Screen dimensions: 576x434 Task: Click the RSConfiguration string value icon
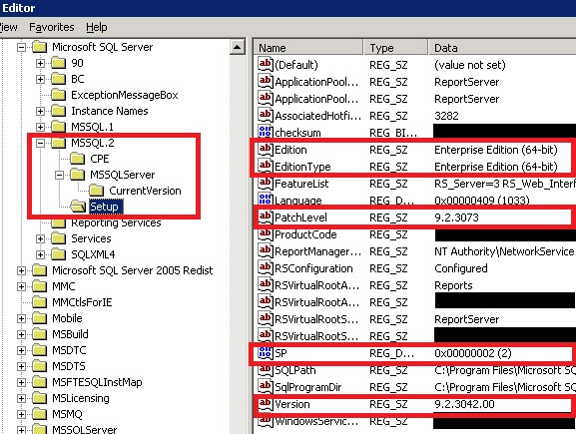pos(266,267)
